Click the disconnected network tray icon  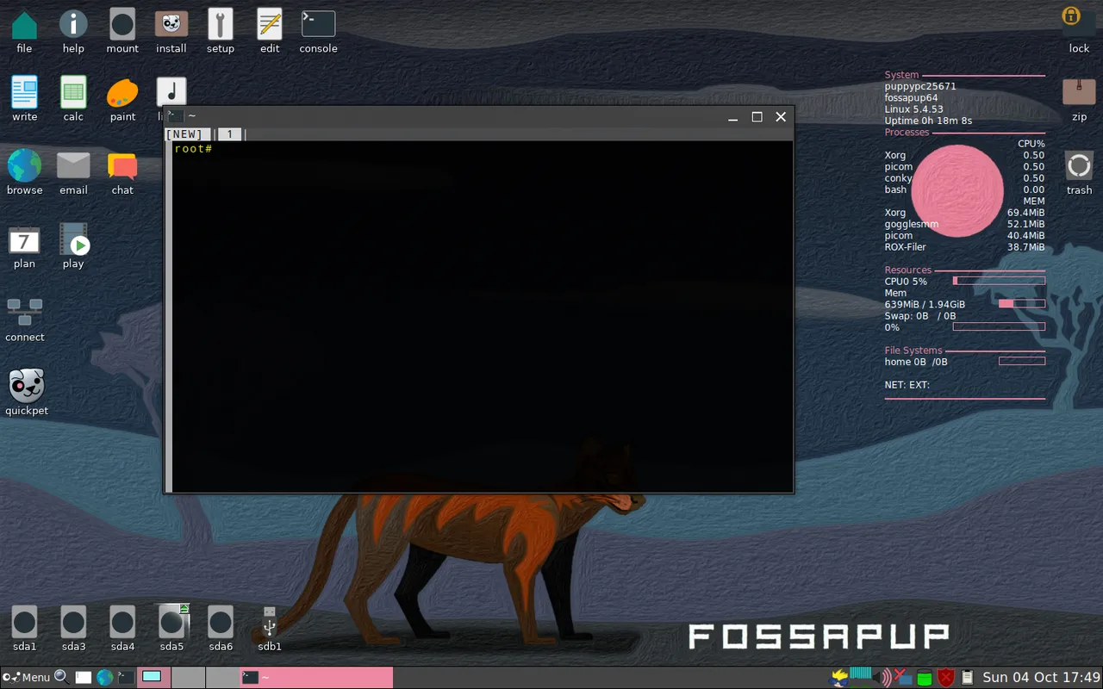click(x=902, y=678)
